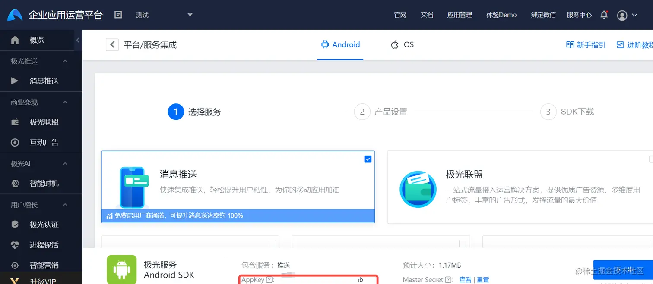Collapse the 极光AI section
The height and width of the screenshot is (284, 653).
click(65, 164)
